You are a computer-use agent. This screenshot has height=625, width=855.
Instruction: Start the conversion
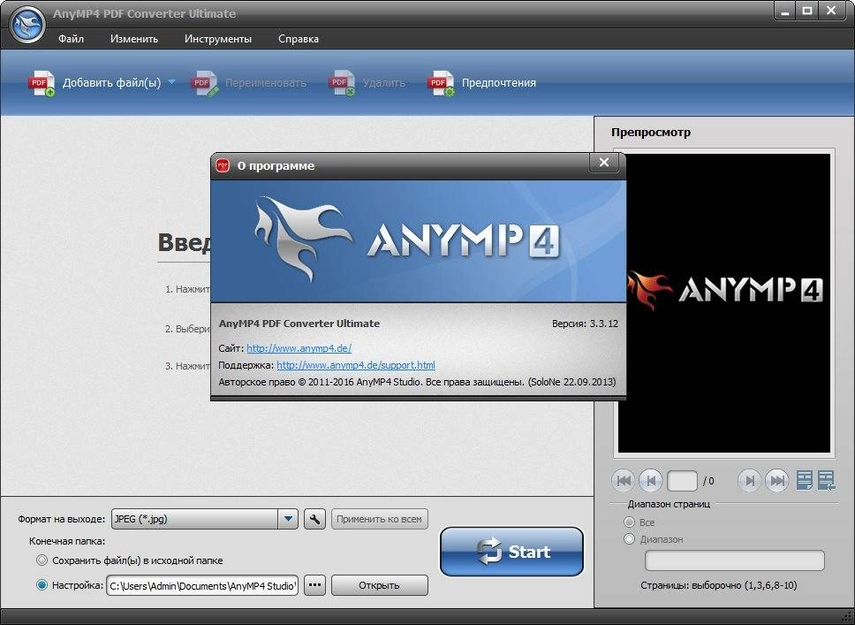511,552
